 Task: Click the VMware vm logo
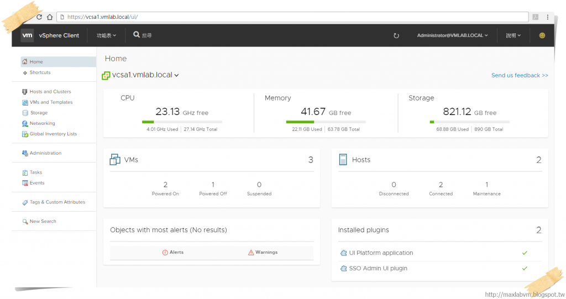point(27,35)
